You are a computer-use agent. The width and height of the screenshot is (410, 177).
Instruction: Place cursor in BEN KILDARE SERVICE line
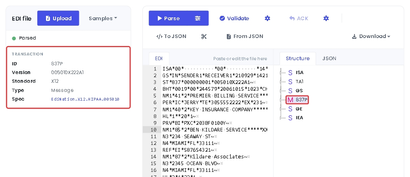click(x=215, y=130)
